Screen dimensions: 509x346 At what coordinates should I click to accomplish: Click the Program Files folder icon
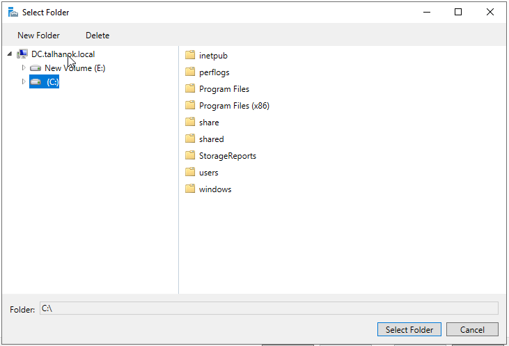[190, 88]
